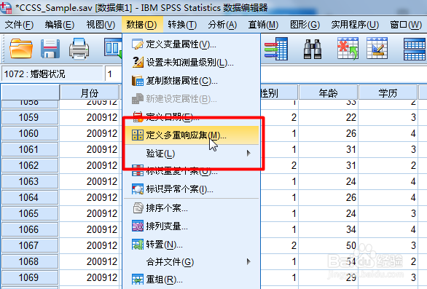The height and width of the screenshot is (289, 427).
Task: Open the 分析(A) menu
Action: [222, 25]
